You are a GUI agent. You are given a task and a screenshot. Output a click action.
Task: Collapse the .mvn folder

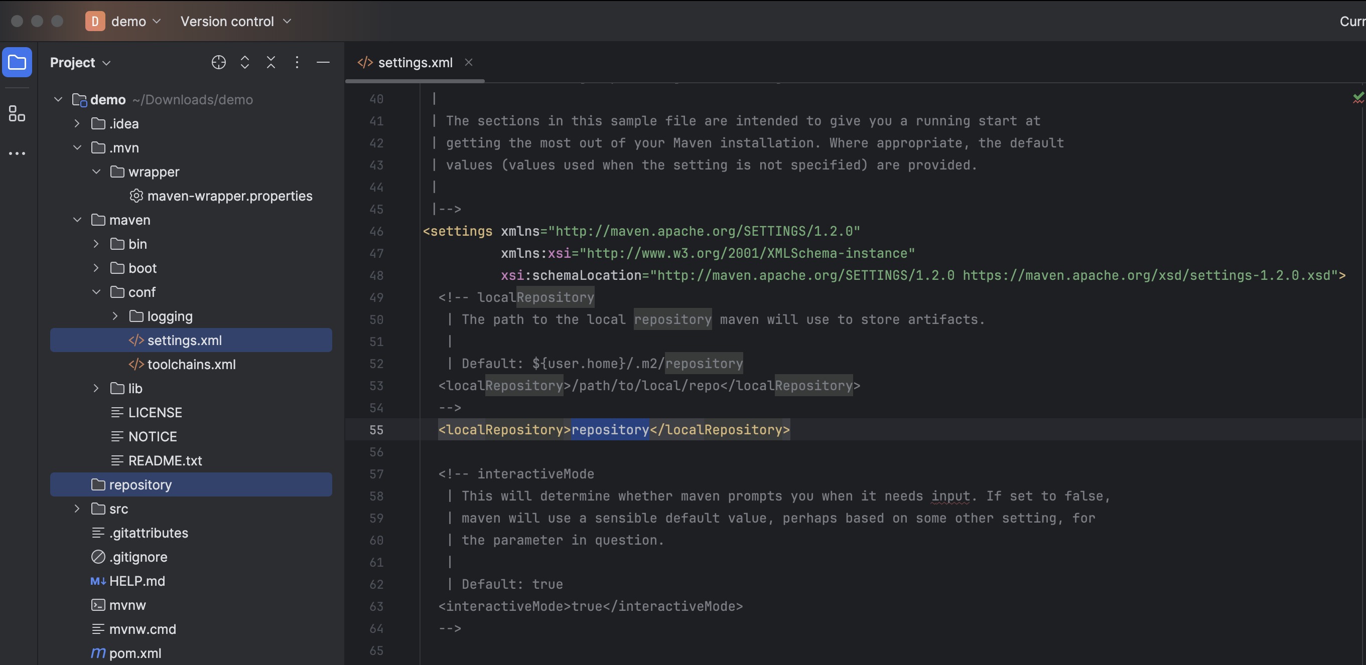point(77,148)
